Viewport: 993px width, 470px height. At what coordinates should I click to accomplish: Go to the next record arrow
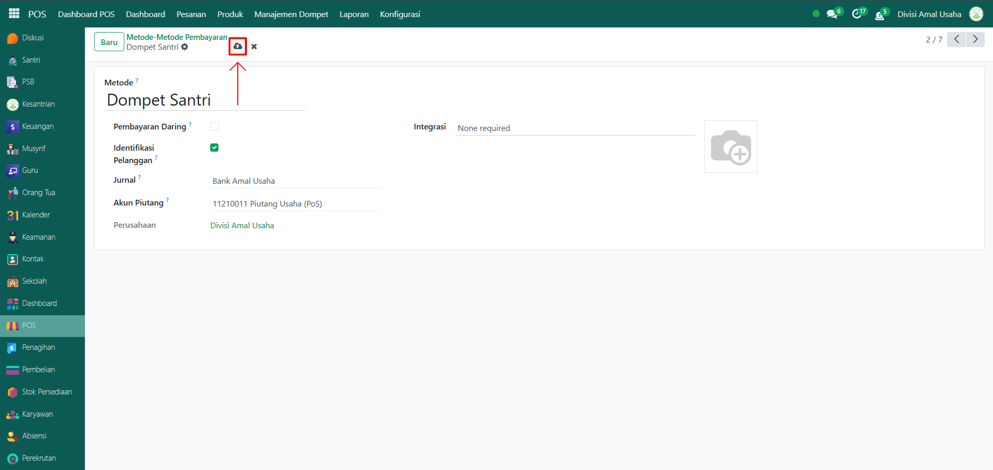(x=975, y=39)
